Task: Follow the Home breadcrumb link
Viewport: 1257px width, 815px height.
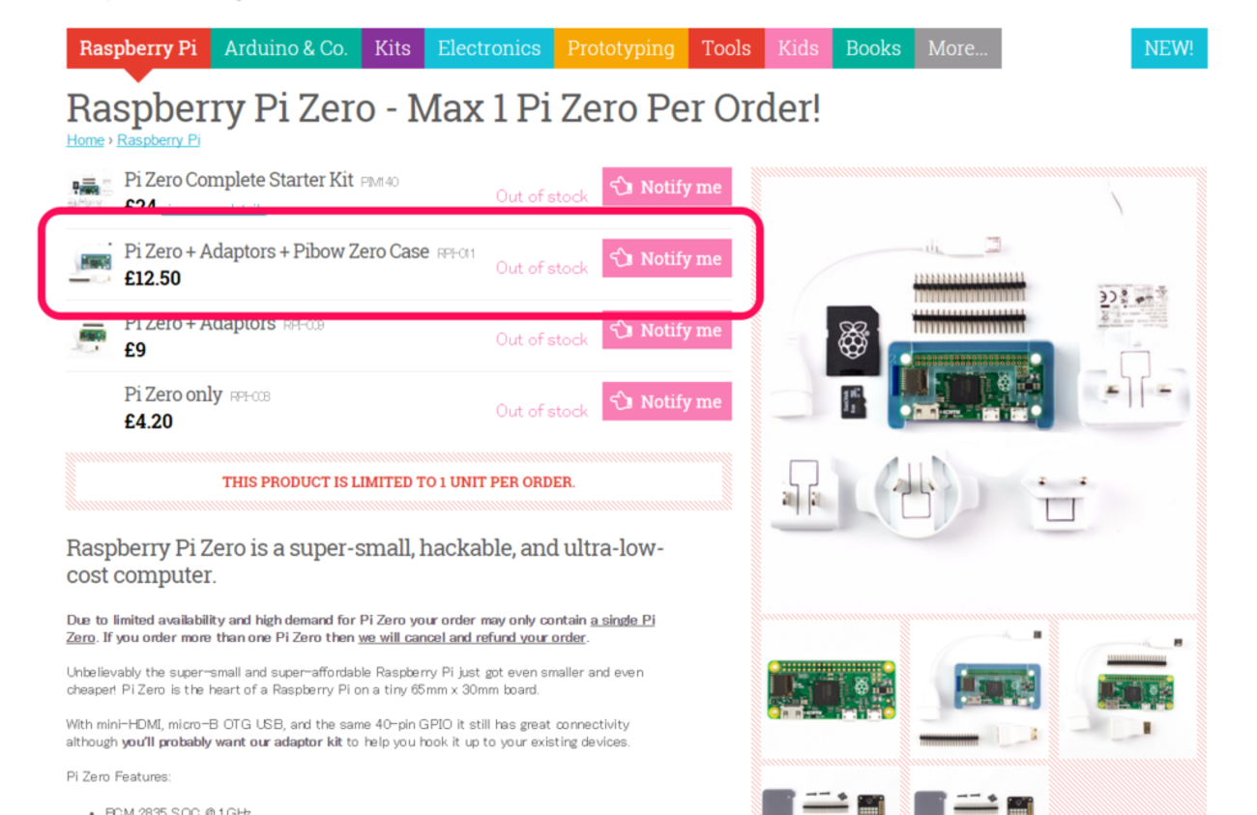Action: [x=85, y=140]
